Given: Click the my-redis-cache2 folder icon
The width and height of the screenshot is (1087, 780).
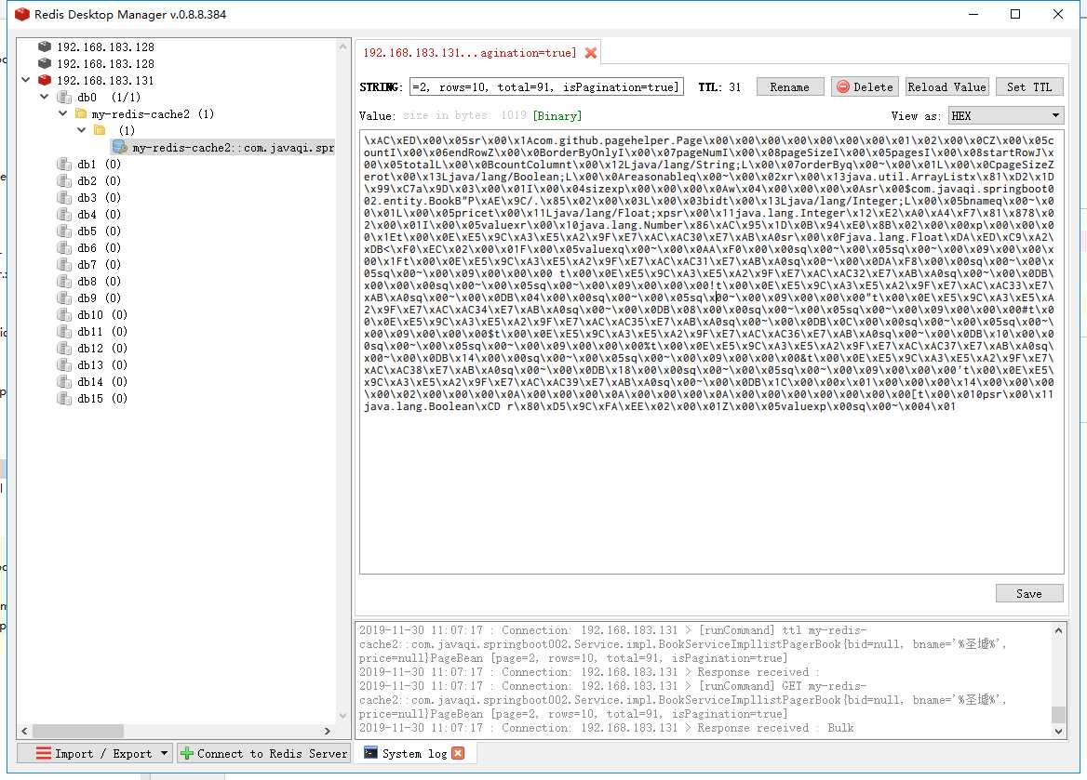Looking at the screenshot, I should pos(80,113).
